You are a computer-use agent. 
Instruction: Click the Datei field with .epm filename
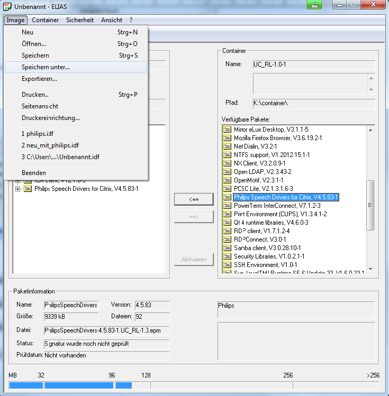pos(106,330)
